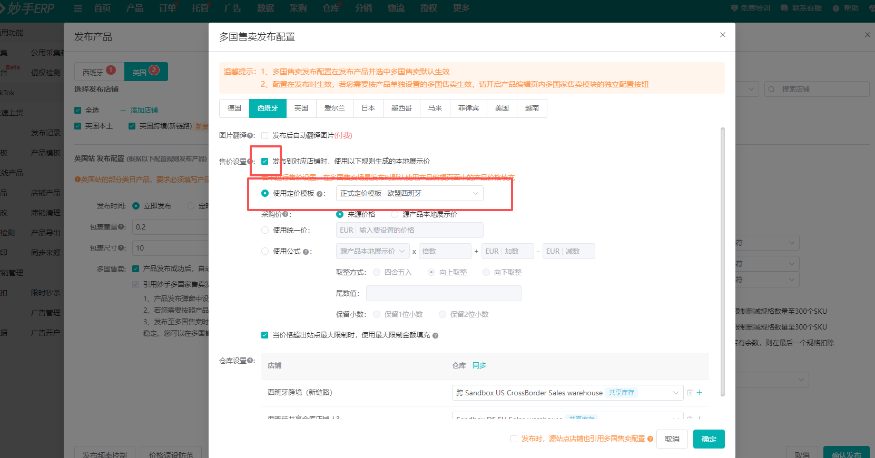Screen dimensions: 875x458
Task: Switch to the 德国 country tab
Action: point(234,108)
